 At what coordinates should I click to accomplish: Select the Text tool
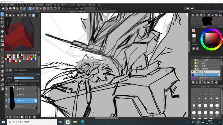coord(2,71)
